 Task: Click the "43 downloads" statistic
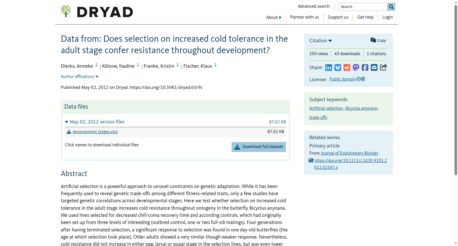pyautogui.click(x=347, y=54)
